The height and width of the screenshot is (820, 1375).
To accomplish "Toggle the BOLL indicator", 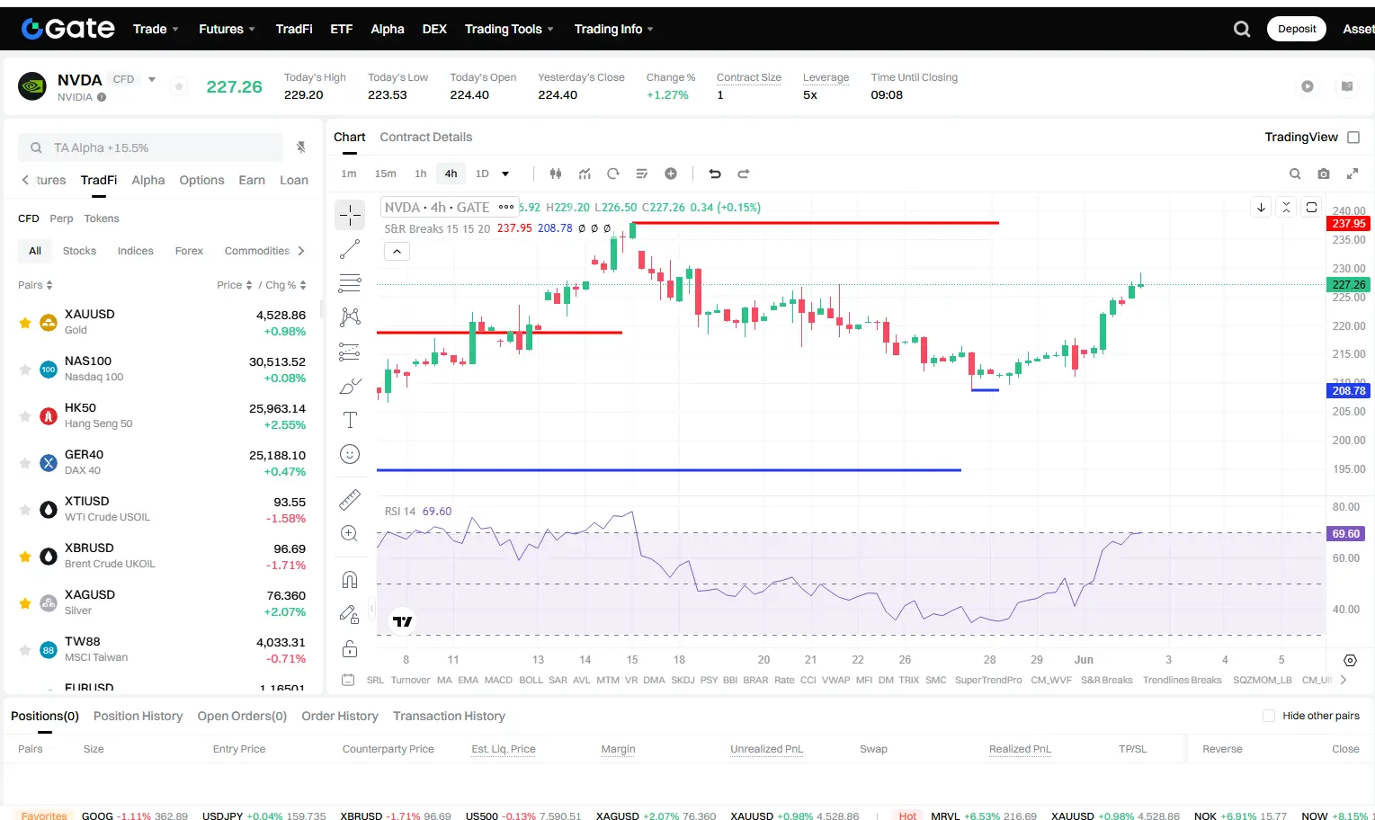I will click(x=531, y=680).
